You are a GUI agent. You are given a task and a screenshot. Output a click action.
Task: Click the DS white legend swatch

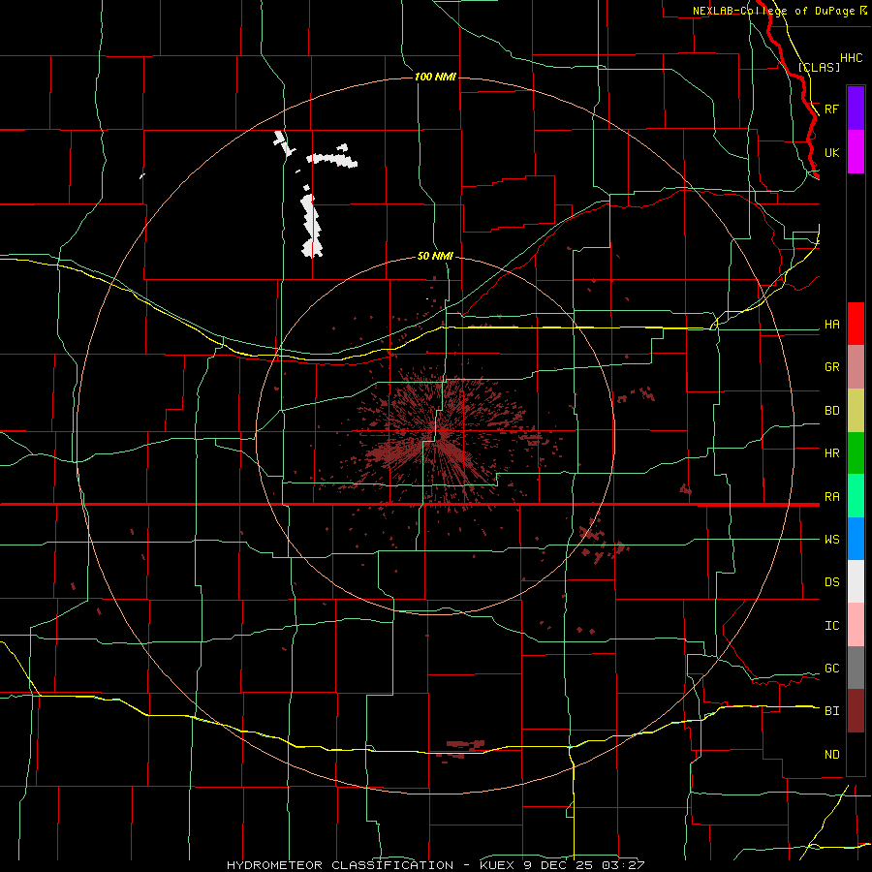click(x=856, y=581)
